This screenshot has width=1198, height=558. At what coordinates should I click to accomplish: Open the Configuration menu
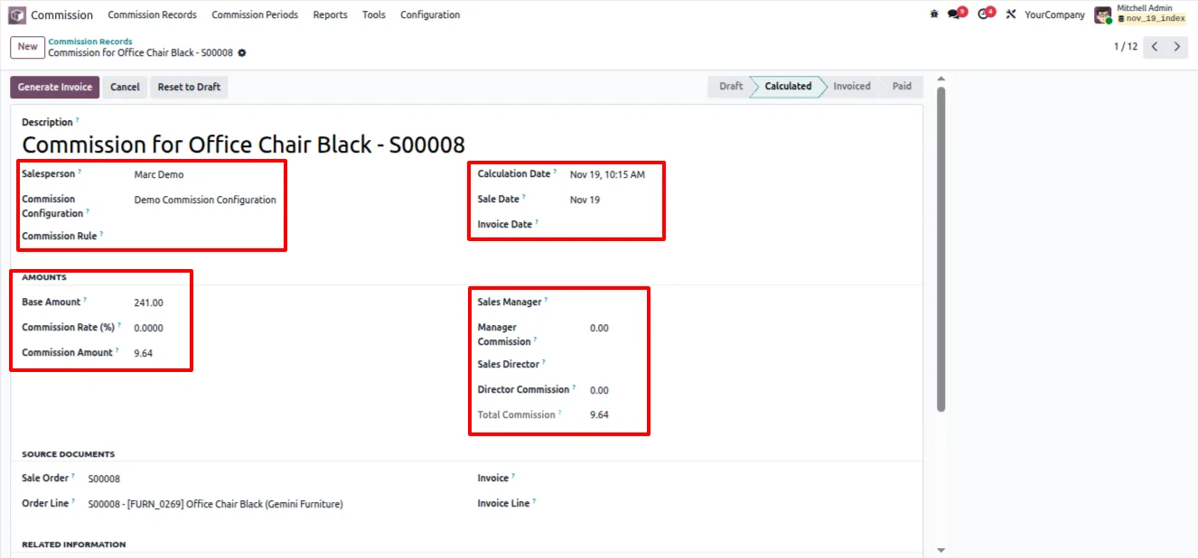point(430,15)
